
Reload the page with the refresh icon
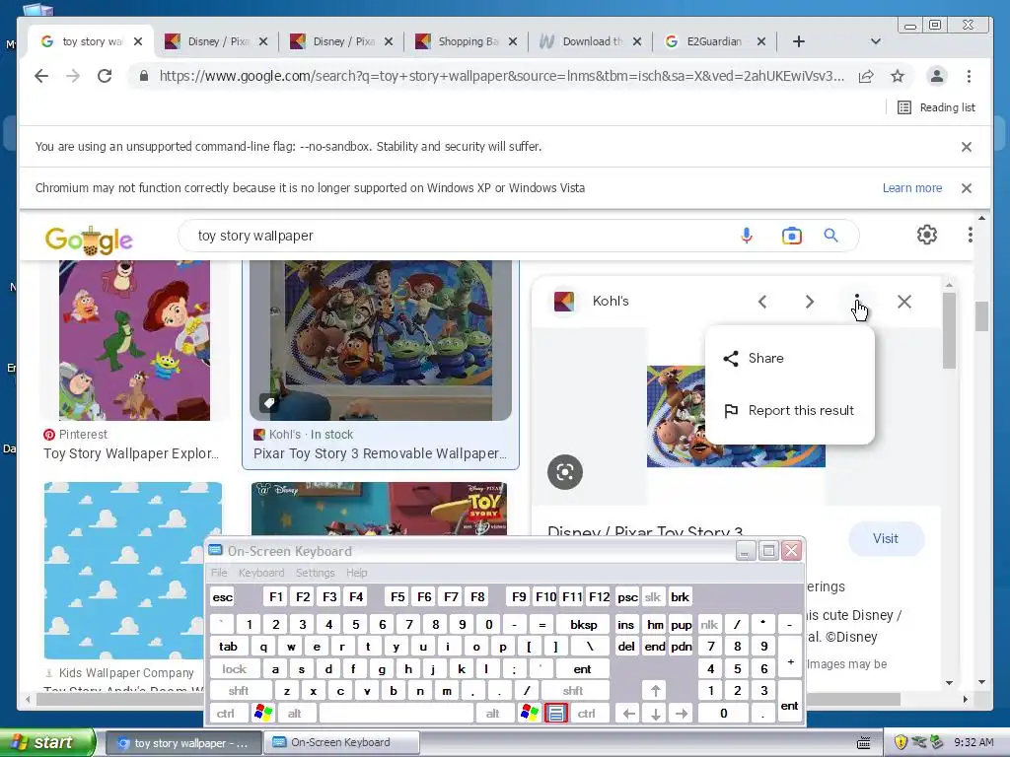click(x=105, y=76)
